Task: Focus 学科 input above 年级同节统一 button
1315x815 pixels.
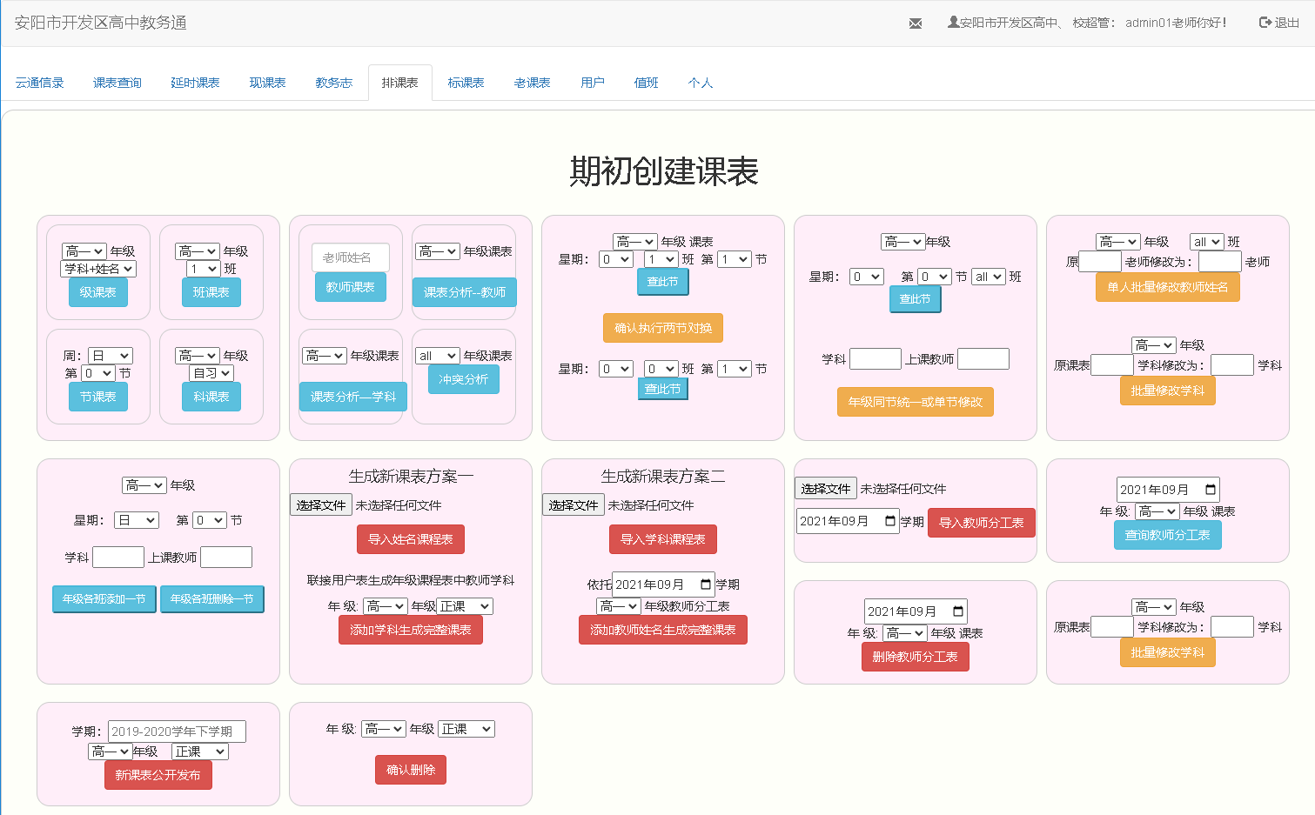Action: click(x=876, y=358)
